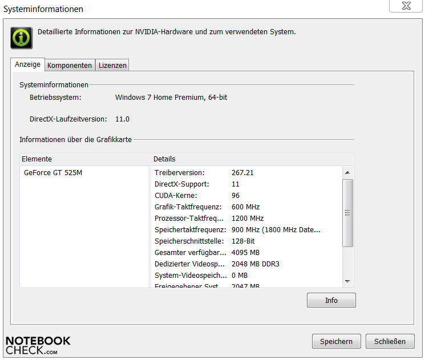Viewport: 425px width, 360px height.
Task: Select the Speicherschnittstelle 128-Bit row
Action: point(246,241)
